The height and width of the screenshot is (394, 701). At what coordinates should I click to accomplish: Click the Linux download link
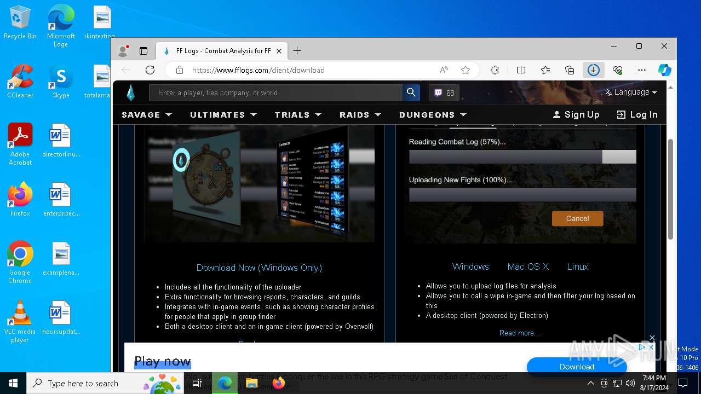[x=578, y=266]
